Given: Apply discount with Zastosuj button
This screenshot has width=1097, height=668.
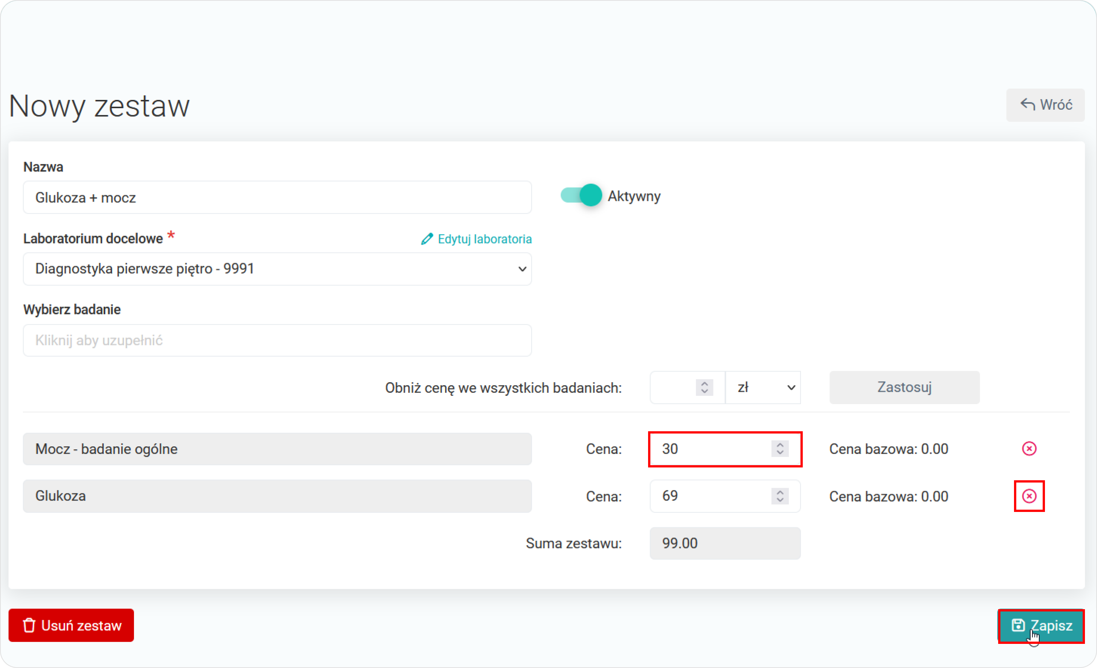Looking at the screenshot, I should pos(904,387).
